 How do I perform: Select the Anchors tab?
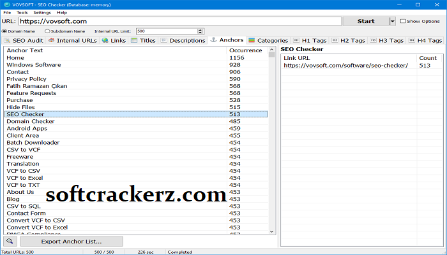pos(227,40)
